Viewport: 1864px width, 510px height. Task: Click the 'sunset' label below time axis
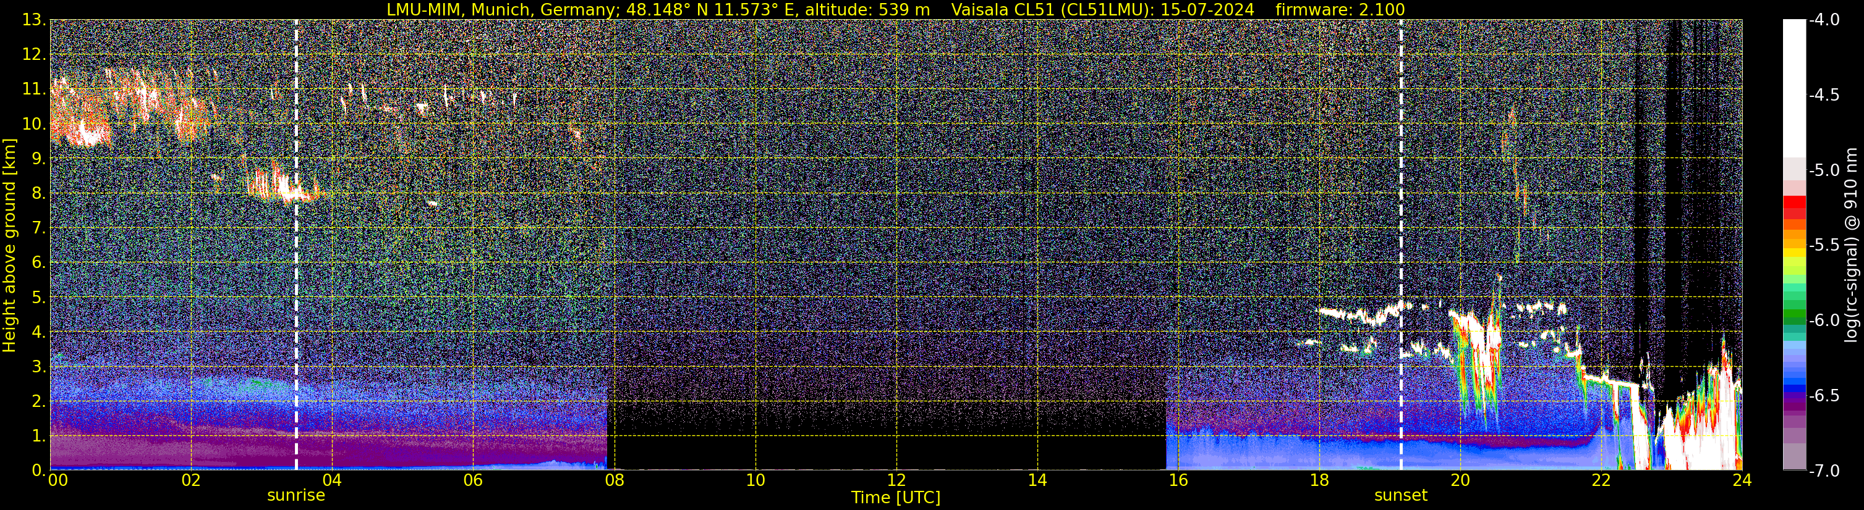(x=1401, y=496)
